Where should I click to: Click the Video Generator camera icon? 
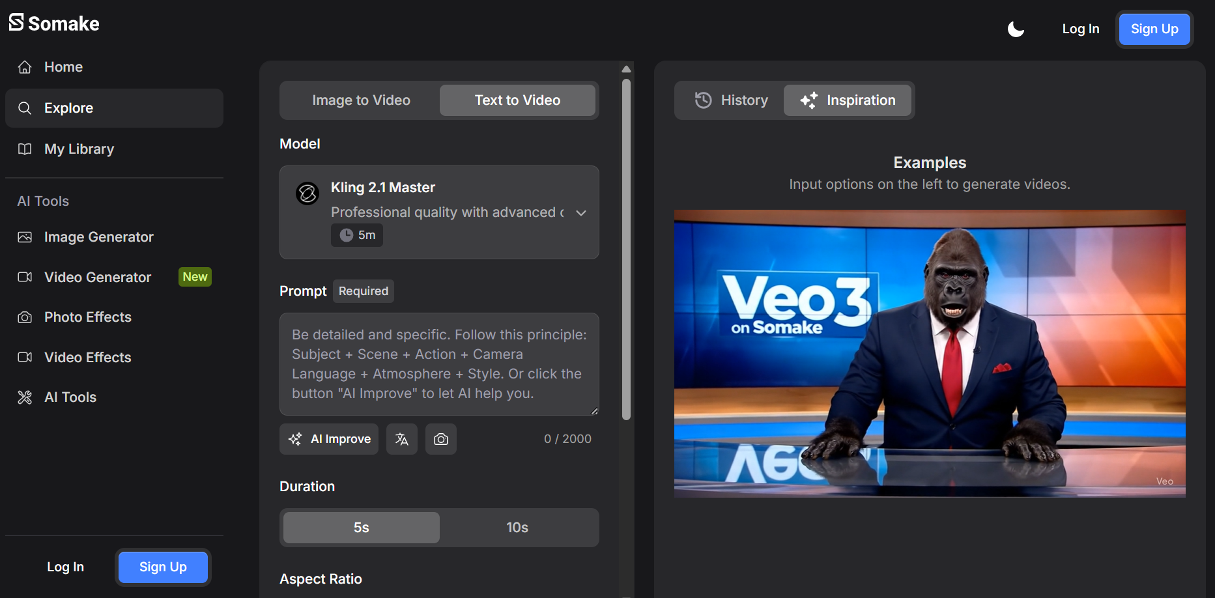[25, 278]
